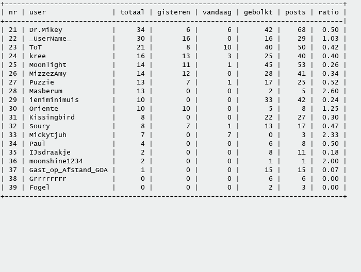Click username ieniminimuis
This screenshot has width=361, height=272.
pos(54,100)
